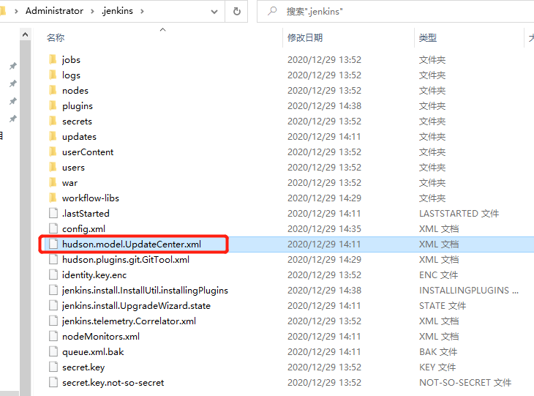
Task: Click the BAK 文件 type cell
Action: [438, 351]
